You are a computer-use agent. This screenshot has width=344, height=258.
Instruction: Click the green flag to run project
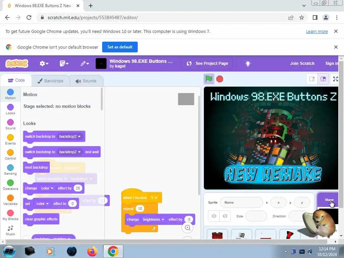pyautogui.click(x=209, y=79)
